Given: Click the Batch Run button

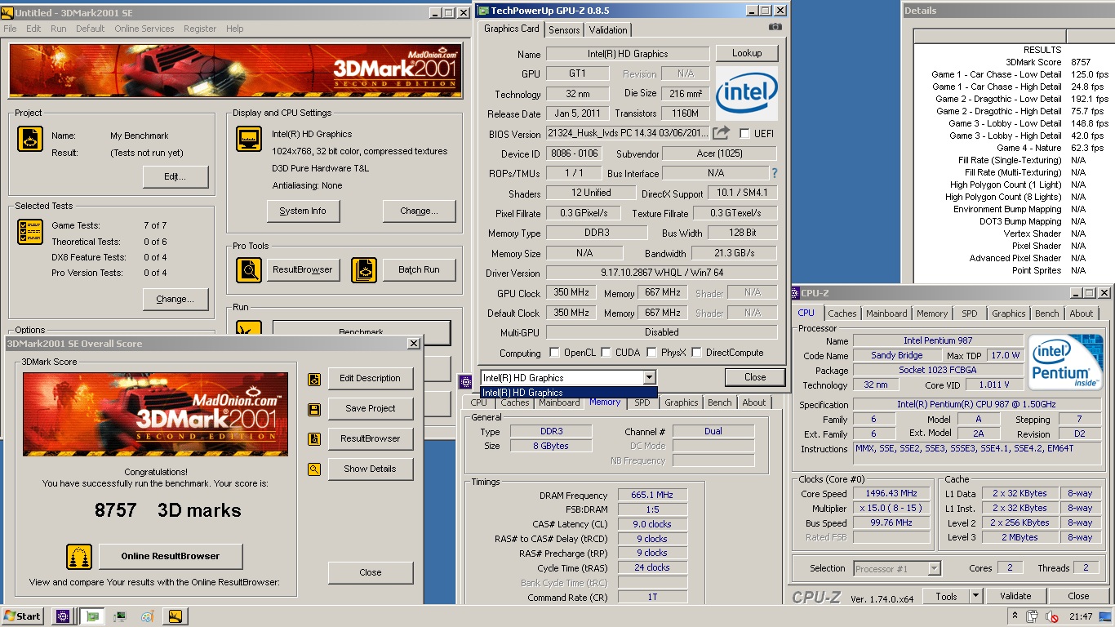Looking at the screenshot, I should coord(419,269).
